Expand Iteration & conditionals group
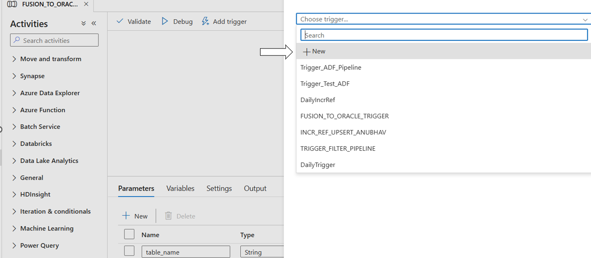The width and height of the screenshot is (591, 258). (x=55, y=211)
